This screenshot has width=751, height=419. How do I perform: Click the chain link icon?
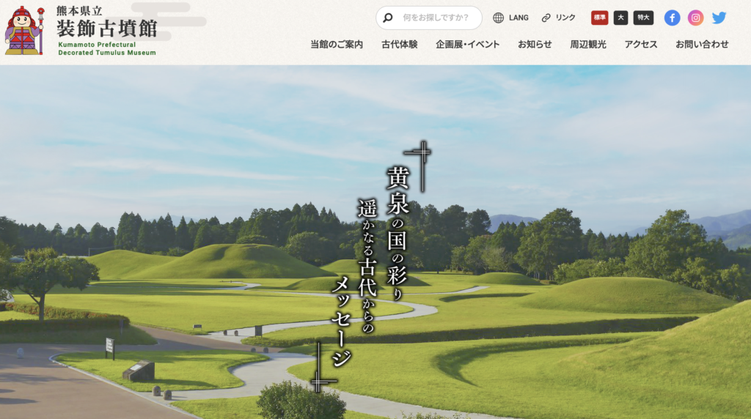tap(546, 18)
